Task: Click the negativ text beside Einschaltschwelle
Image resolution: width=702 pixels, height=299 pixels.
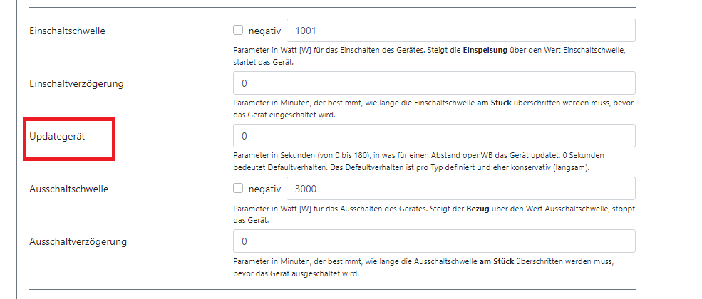Action: click(x=264, y=31)
